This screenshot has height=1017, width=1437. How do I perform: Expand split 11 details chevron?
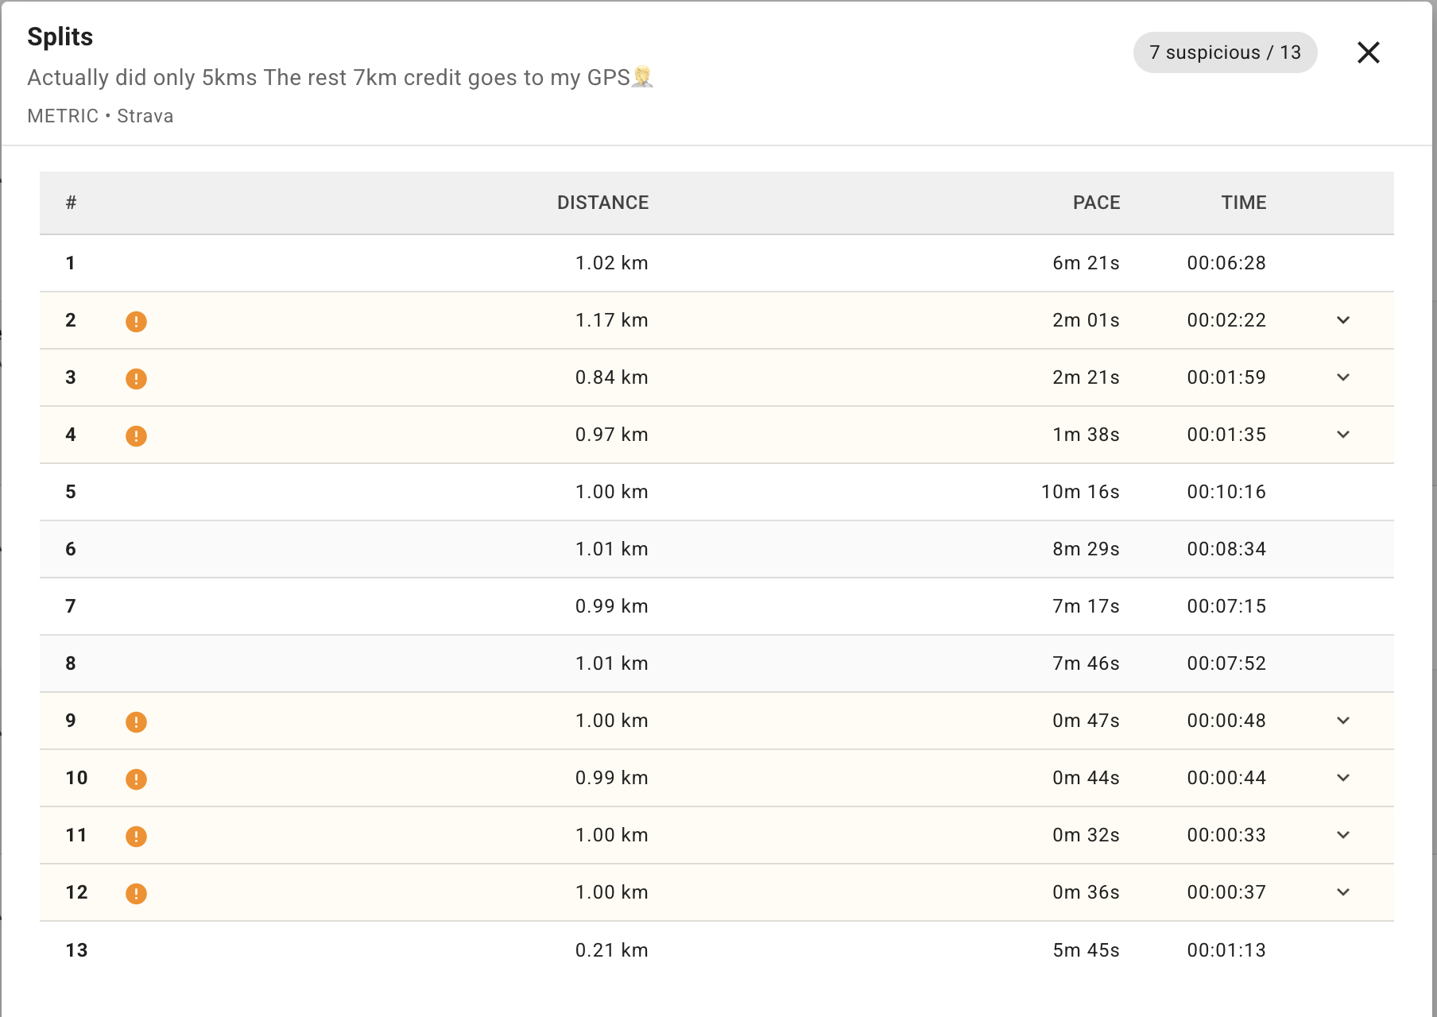click(x=1343, y=835)
